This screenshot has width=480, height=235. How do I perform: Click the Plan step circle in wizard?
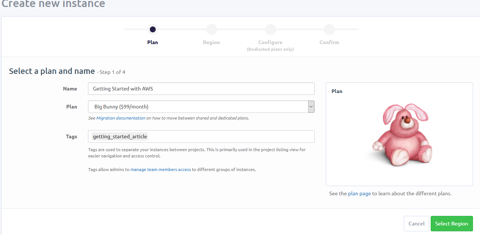click(153, 29)
